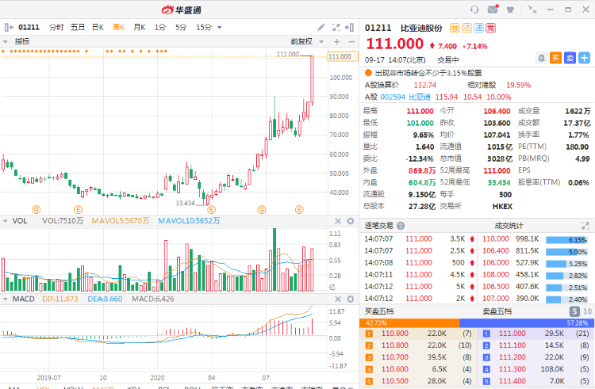This screenshot has height=389, width=595.
Task: Add stock to watchlist plus icon
Action: coord(585,58)
